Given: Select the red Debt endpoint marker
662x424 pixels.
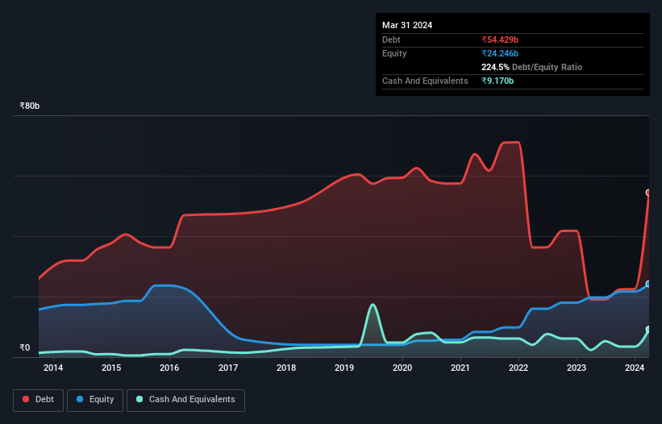Looking at the screenshot, I should (648, 193).
